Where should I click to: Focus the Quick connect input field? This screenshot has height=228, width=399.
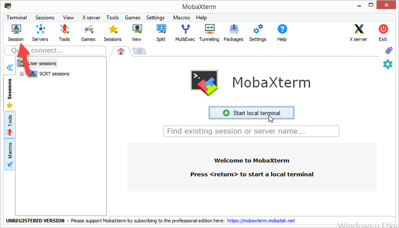tap(55, 50)
